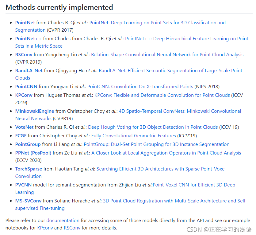This screenshot has height=235, width=256.
Task: Click the author name Qingyong Hu
Action: [x=70, y=71]
